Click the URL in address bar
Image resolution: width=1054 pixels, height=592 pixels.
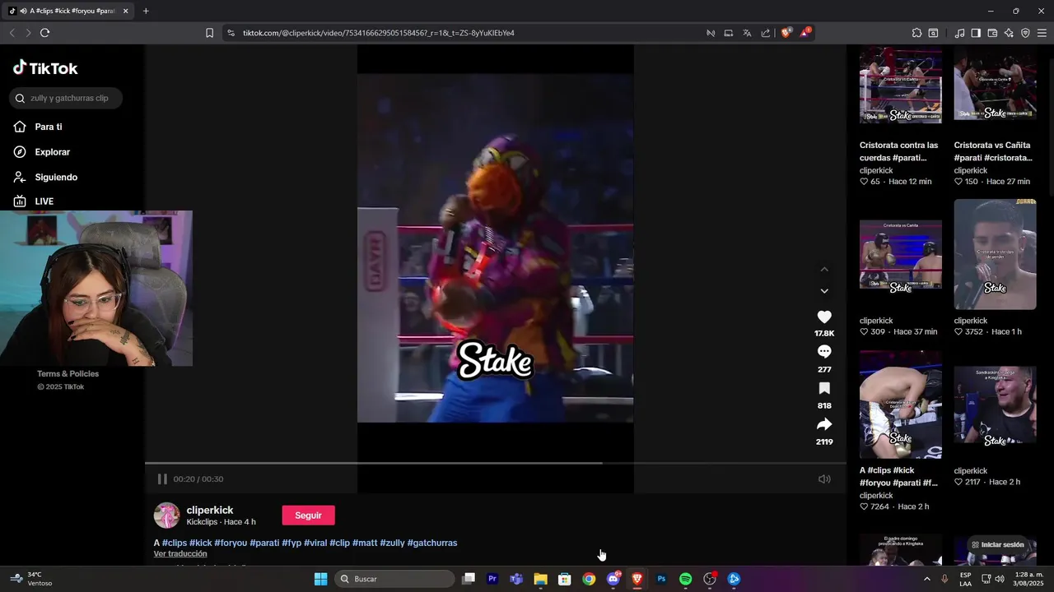378,33
